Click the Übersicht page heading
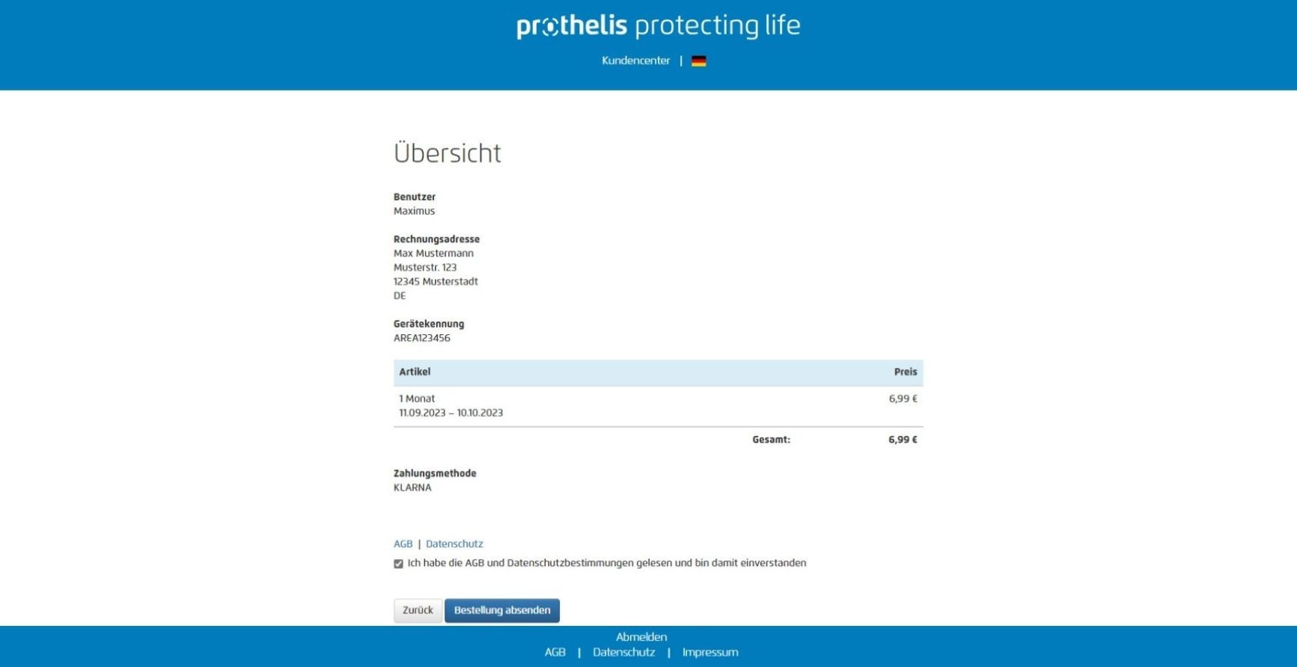 point(448,153)
